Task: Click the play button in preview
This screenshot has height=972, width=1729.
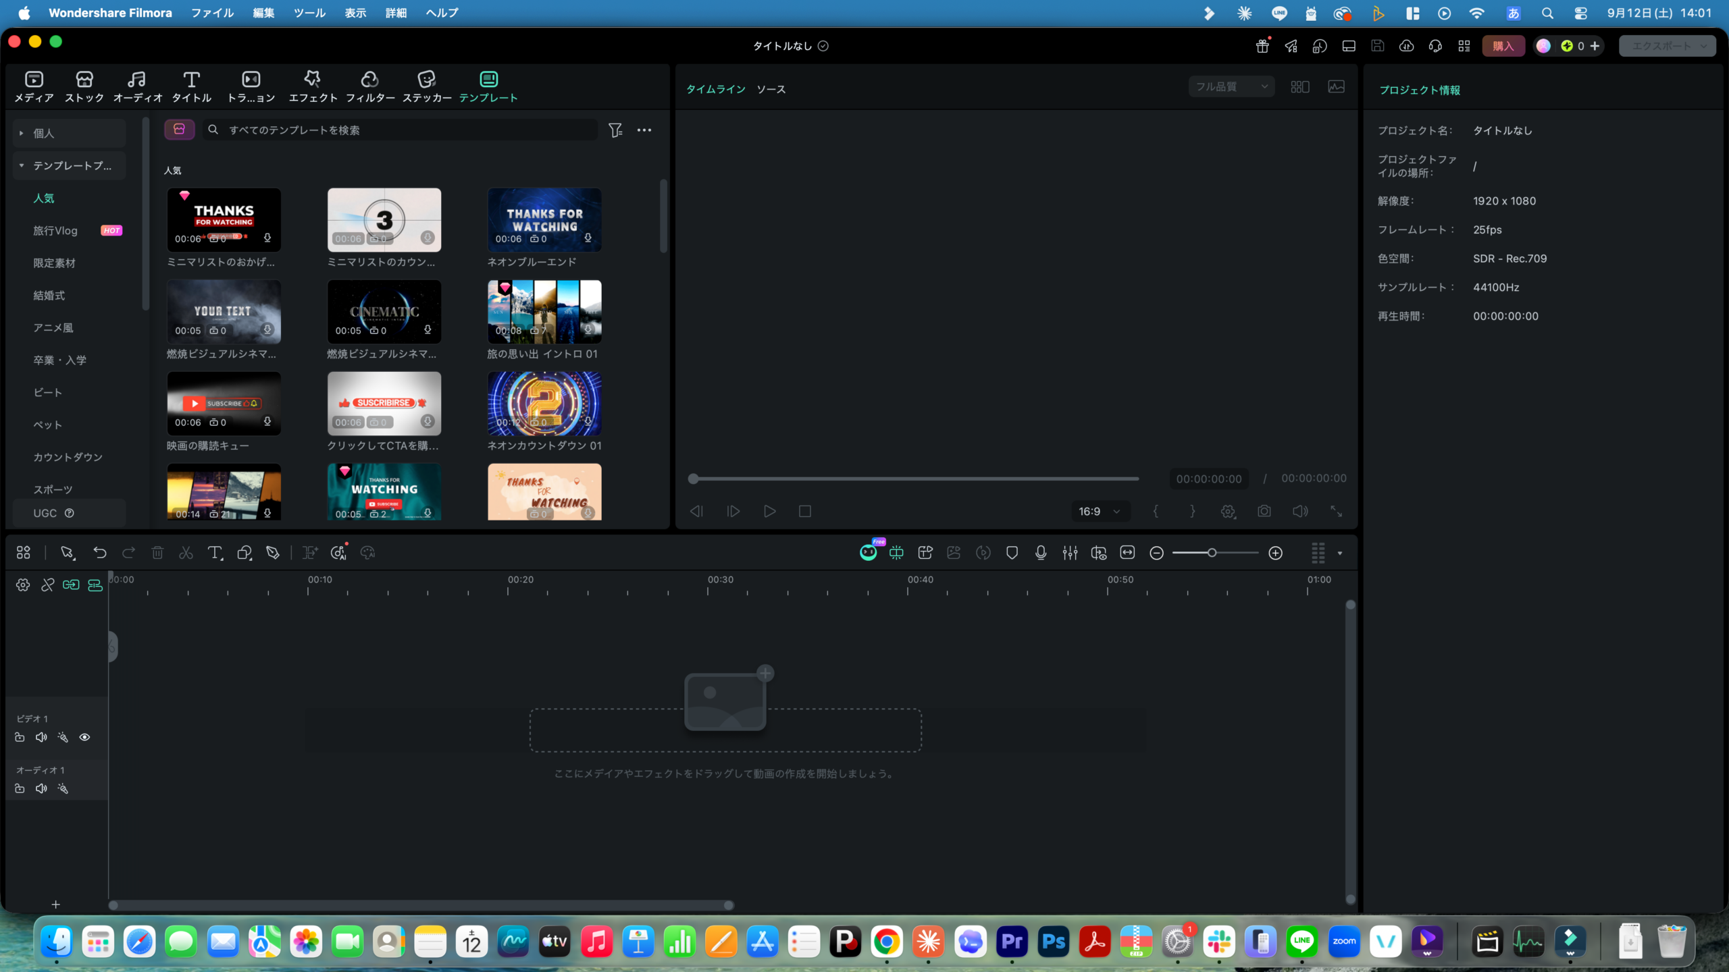Action: [x=769, y=511]
